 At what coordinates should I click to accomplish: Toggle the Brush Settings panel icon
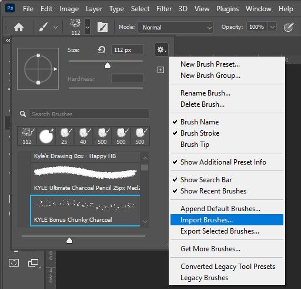102,27
